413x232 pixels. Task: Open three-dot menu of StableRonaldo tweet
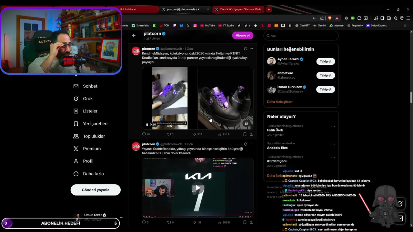pos(251,144)
